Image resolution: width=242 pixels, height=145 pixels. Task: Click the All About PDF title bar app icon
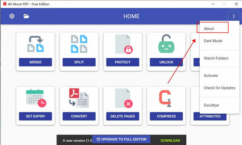[x=5, y=4]
